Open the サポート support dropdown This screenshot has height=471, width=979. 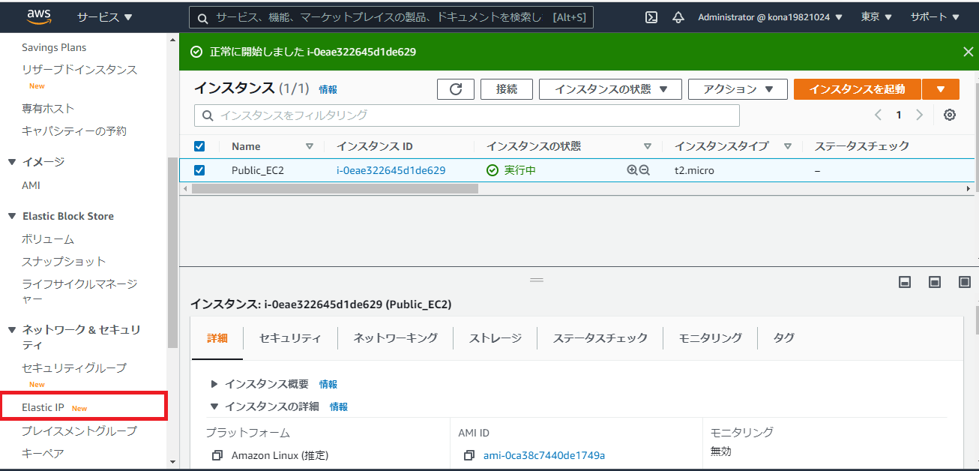click(x=933, y=16)
